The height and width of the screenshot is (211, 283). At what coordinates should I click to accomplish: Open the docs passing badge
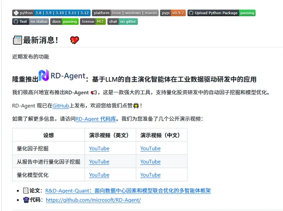[x=65, y=22]
